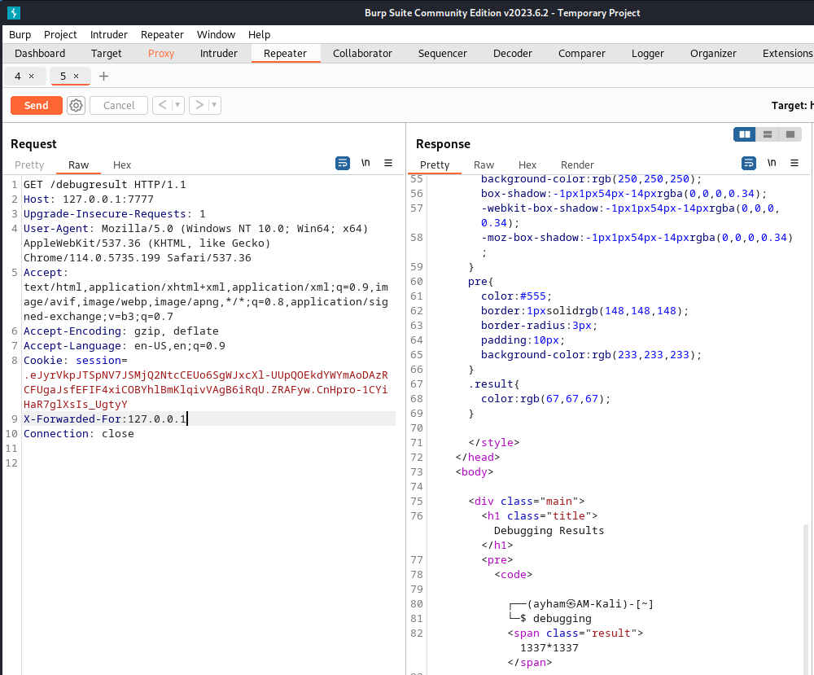814x675 pixels.
Task: Click the Cancel button
Action: [x=119, y=105]
